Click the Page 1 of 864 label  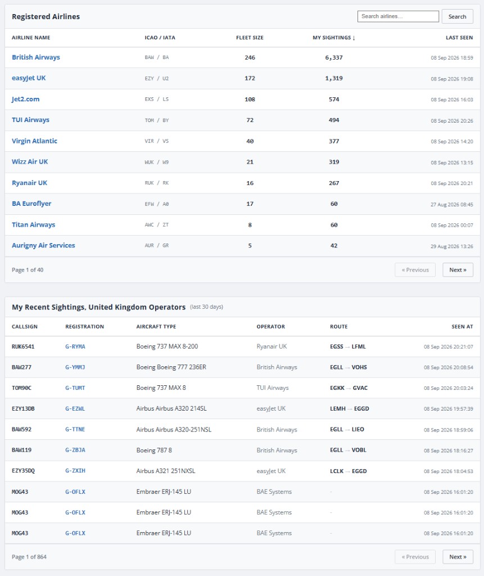(29, 557)
